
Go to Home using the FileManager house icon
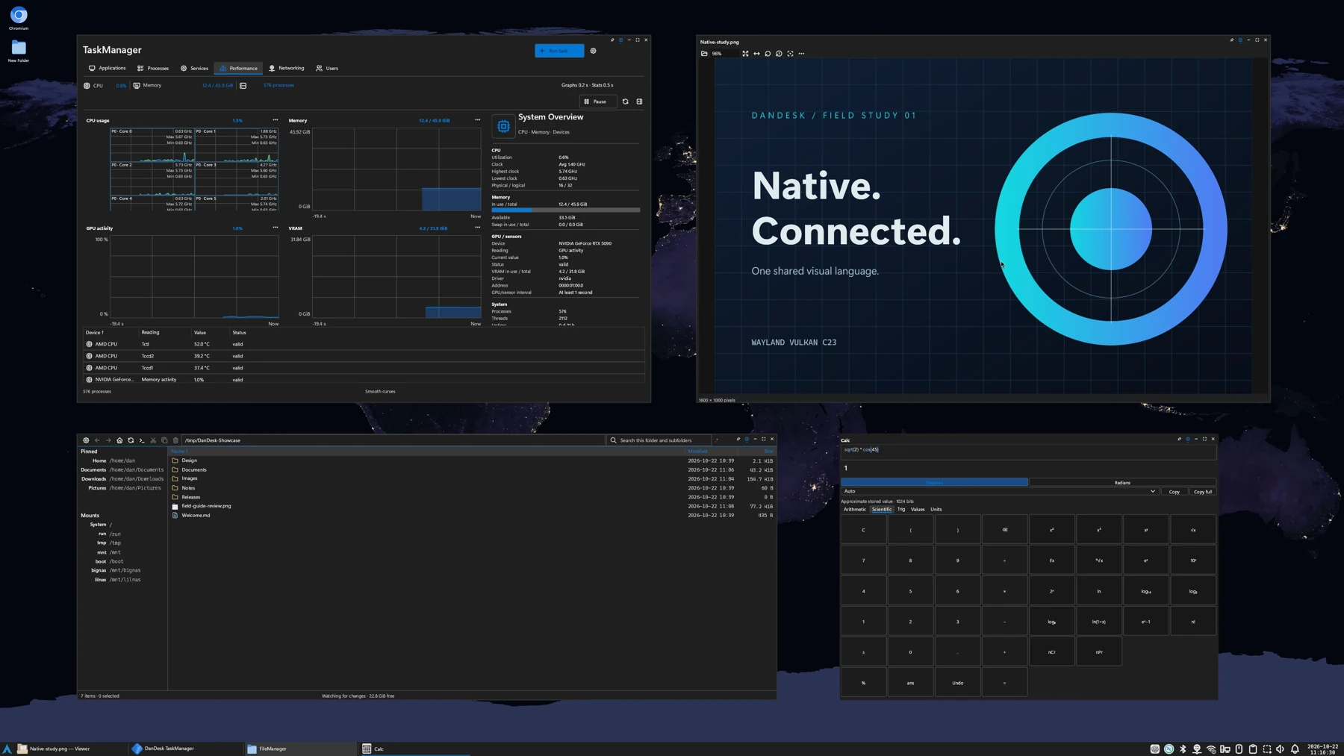(x=119, y=440)
